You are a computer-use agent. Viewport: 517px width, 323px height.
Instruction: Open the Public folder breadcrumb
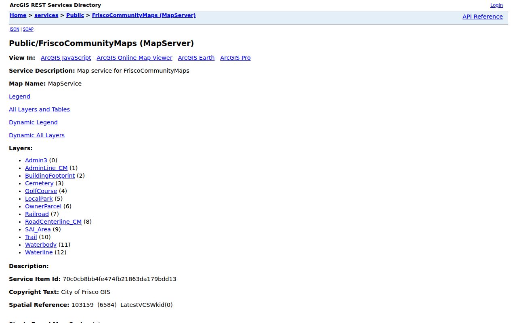[x=75, y=15]
